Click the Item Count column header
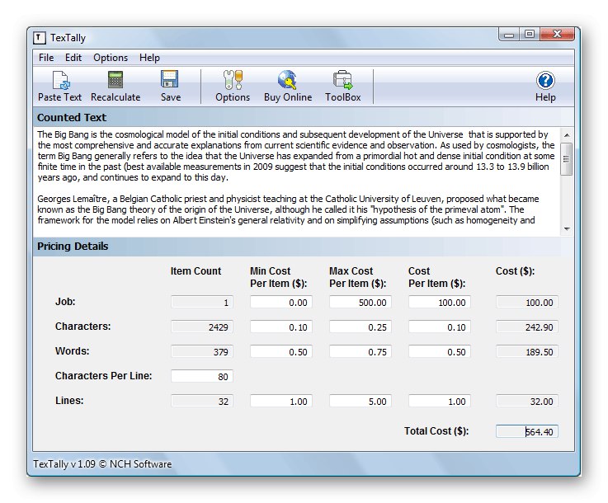The width and height of the screenshot is (608, 503). (196, 270)
